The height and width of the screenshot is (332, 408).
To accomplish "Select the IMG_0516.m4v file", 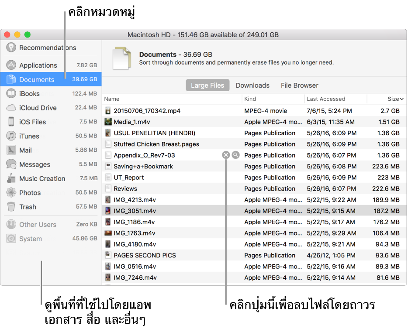I will (x=135, y=267).
